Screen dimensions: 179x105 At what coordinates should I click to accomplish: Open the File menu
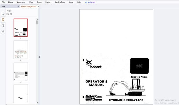click(3, 2)
